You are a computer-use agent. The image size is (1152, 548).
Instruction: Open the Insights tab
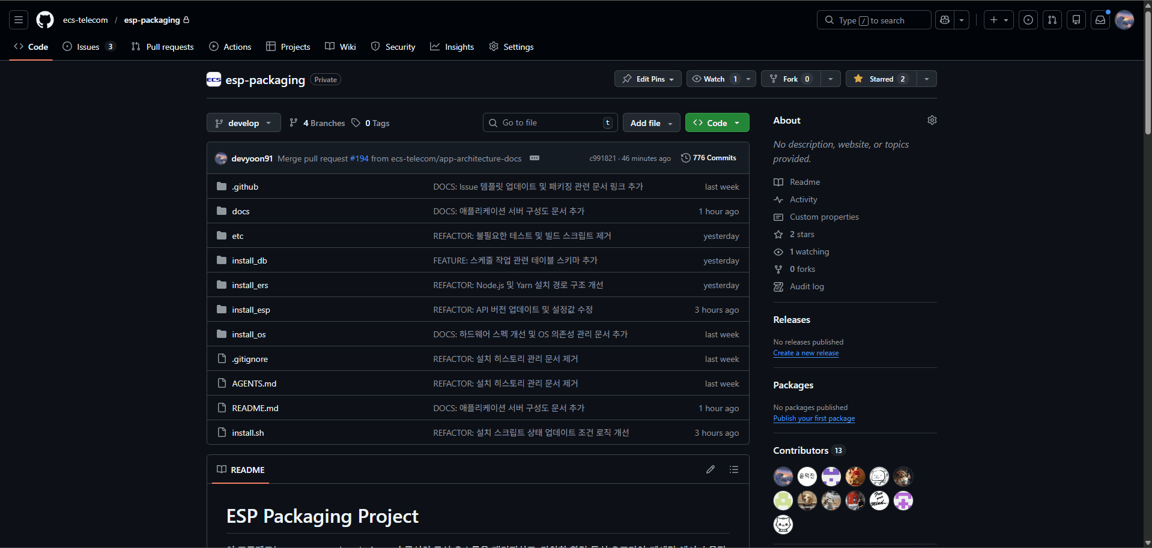pyautogui.click(x=452, y=47)
